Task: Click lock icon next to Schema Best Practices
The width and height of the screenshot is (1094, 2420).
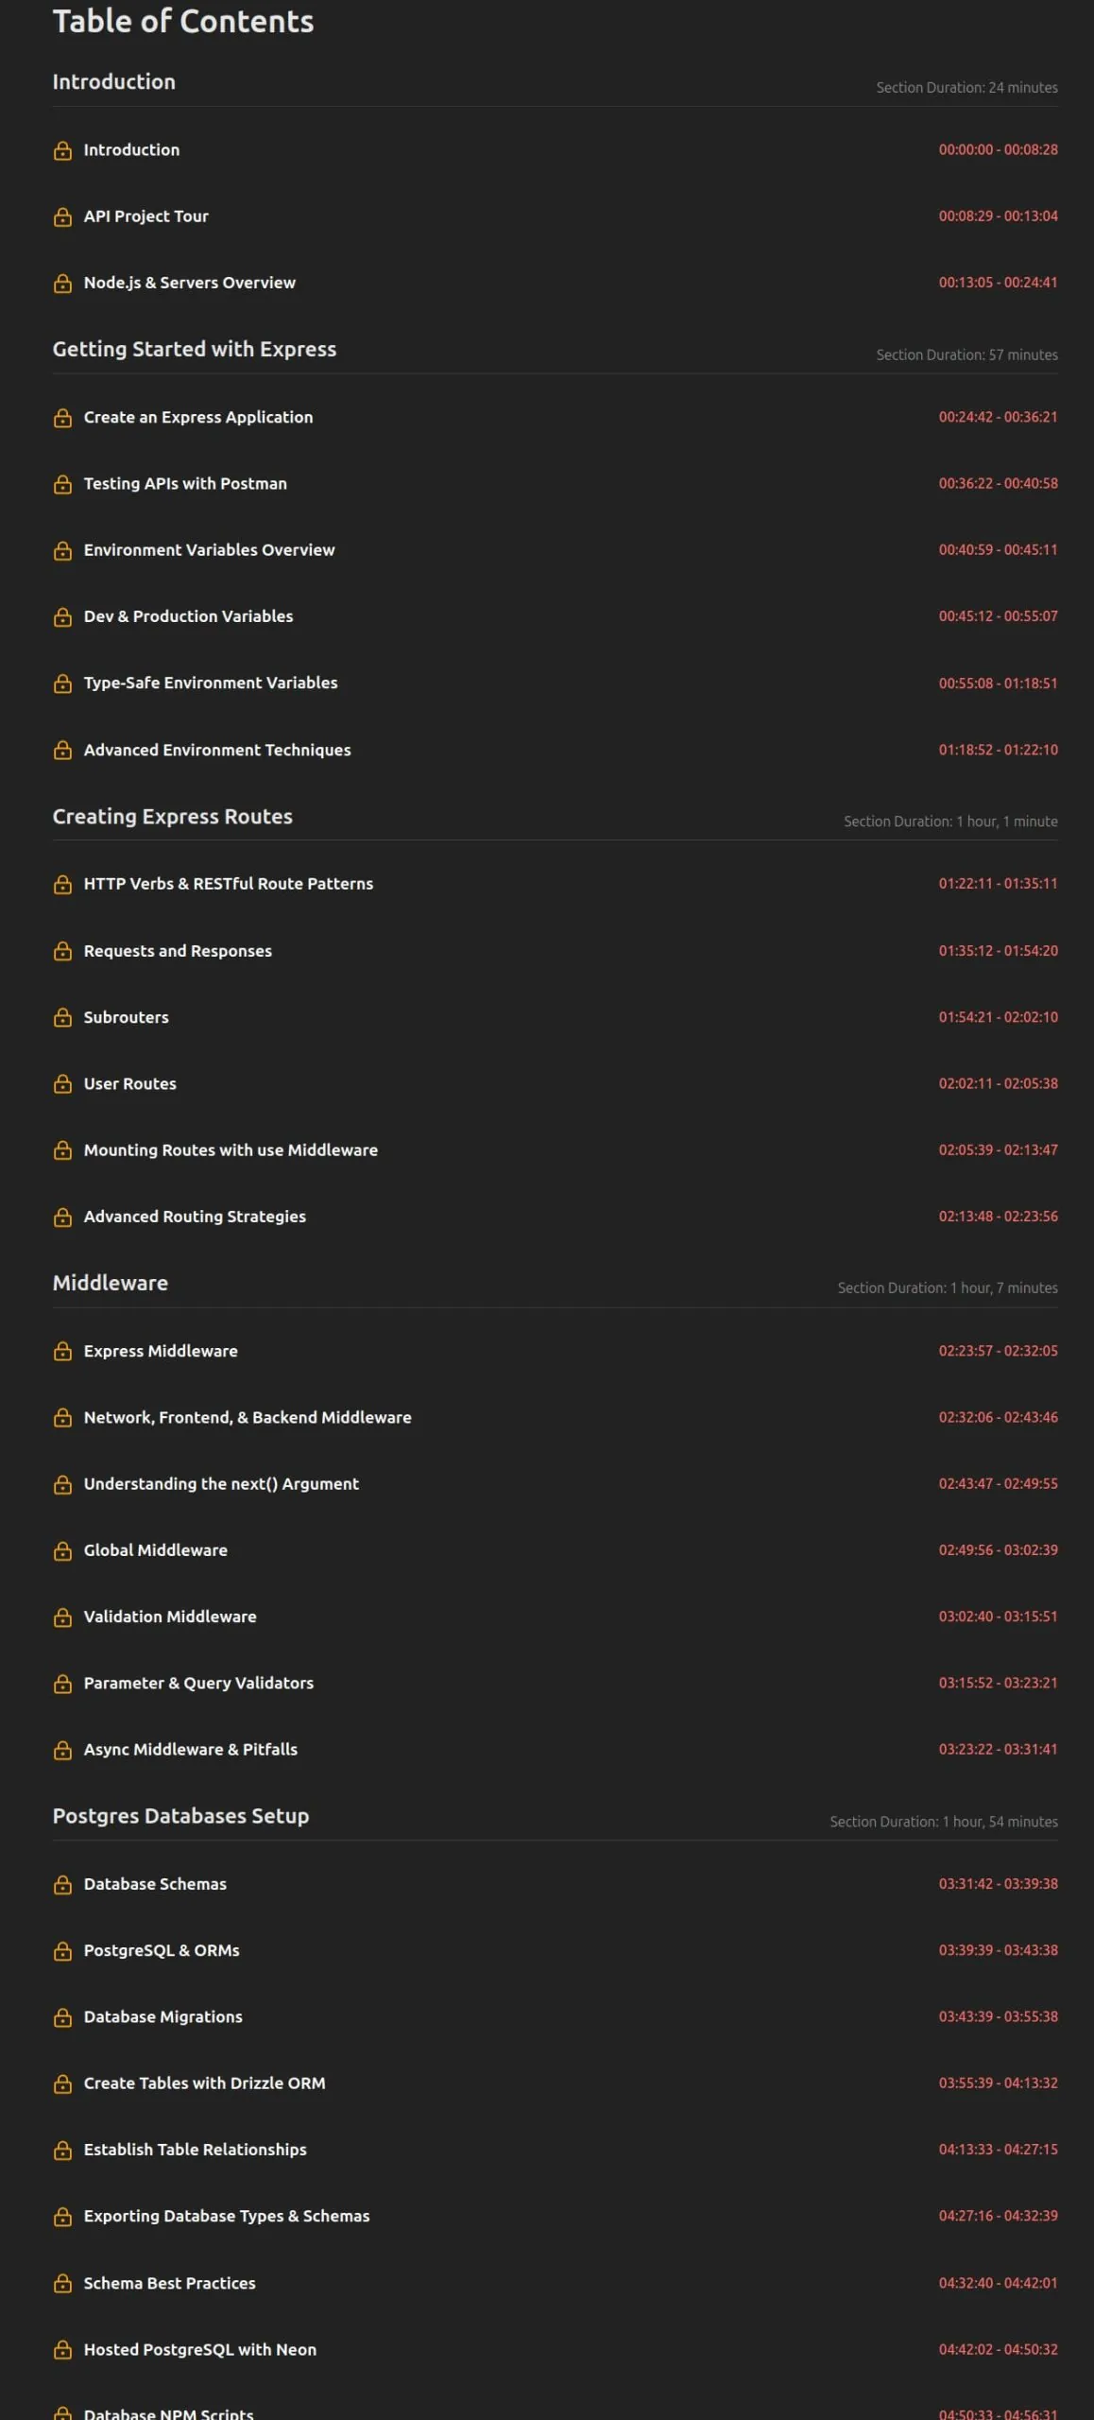Action: (x=62, y=2283)
